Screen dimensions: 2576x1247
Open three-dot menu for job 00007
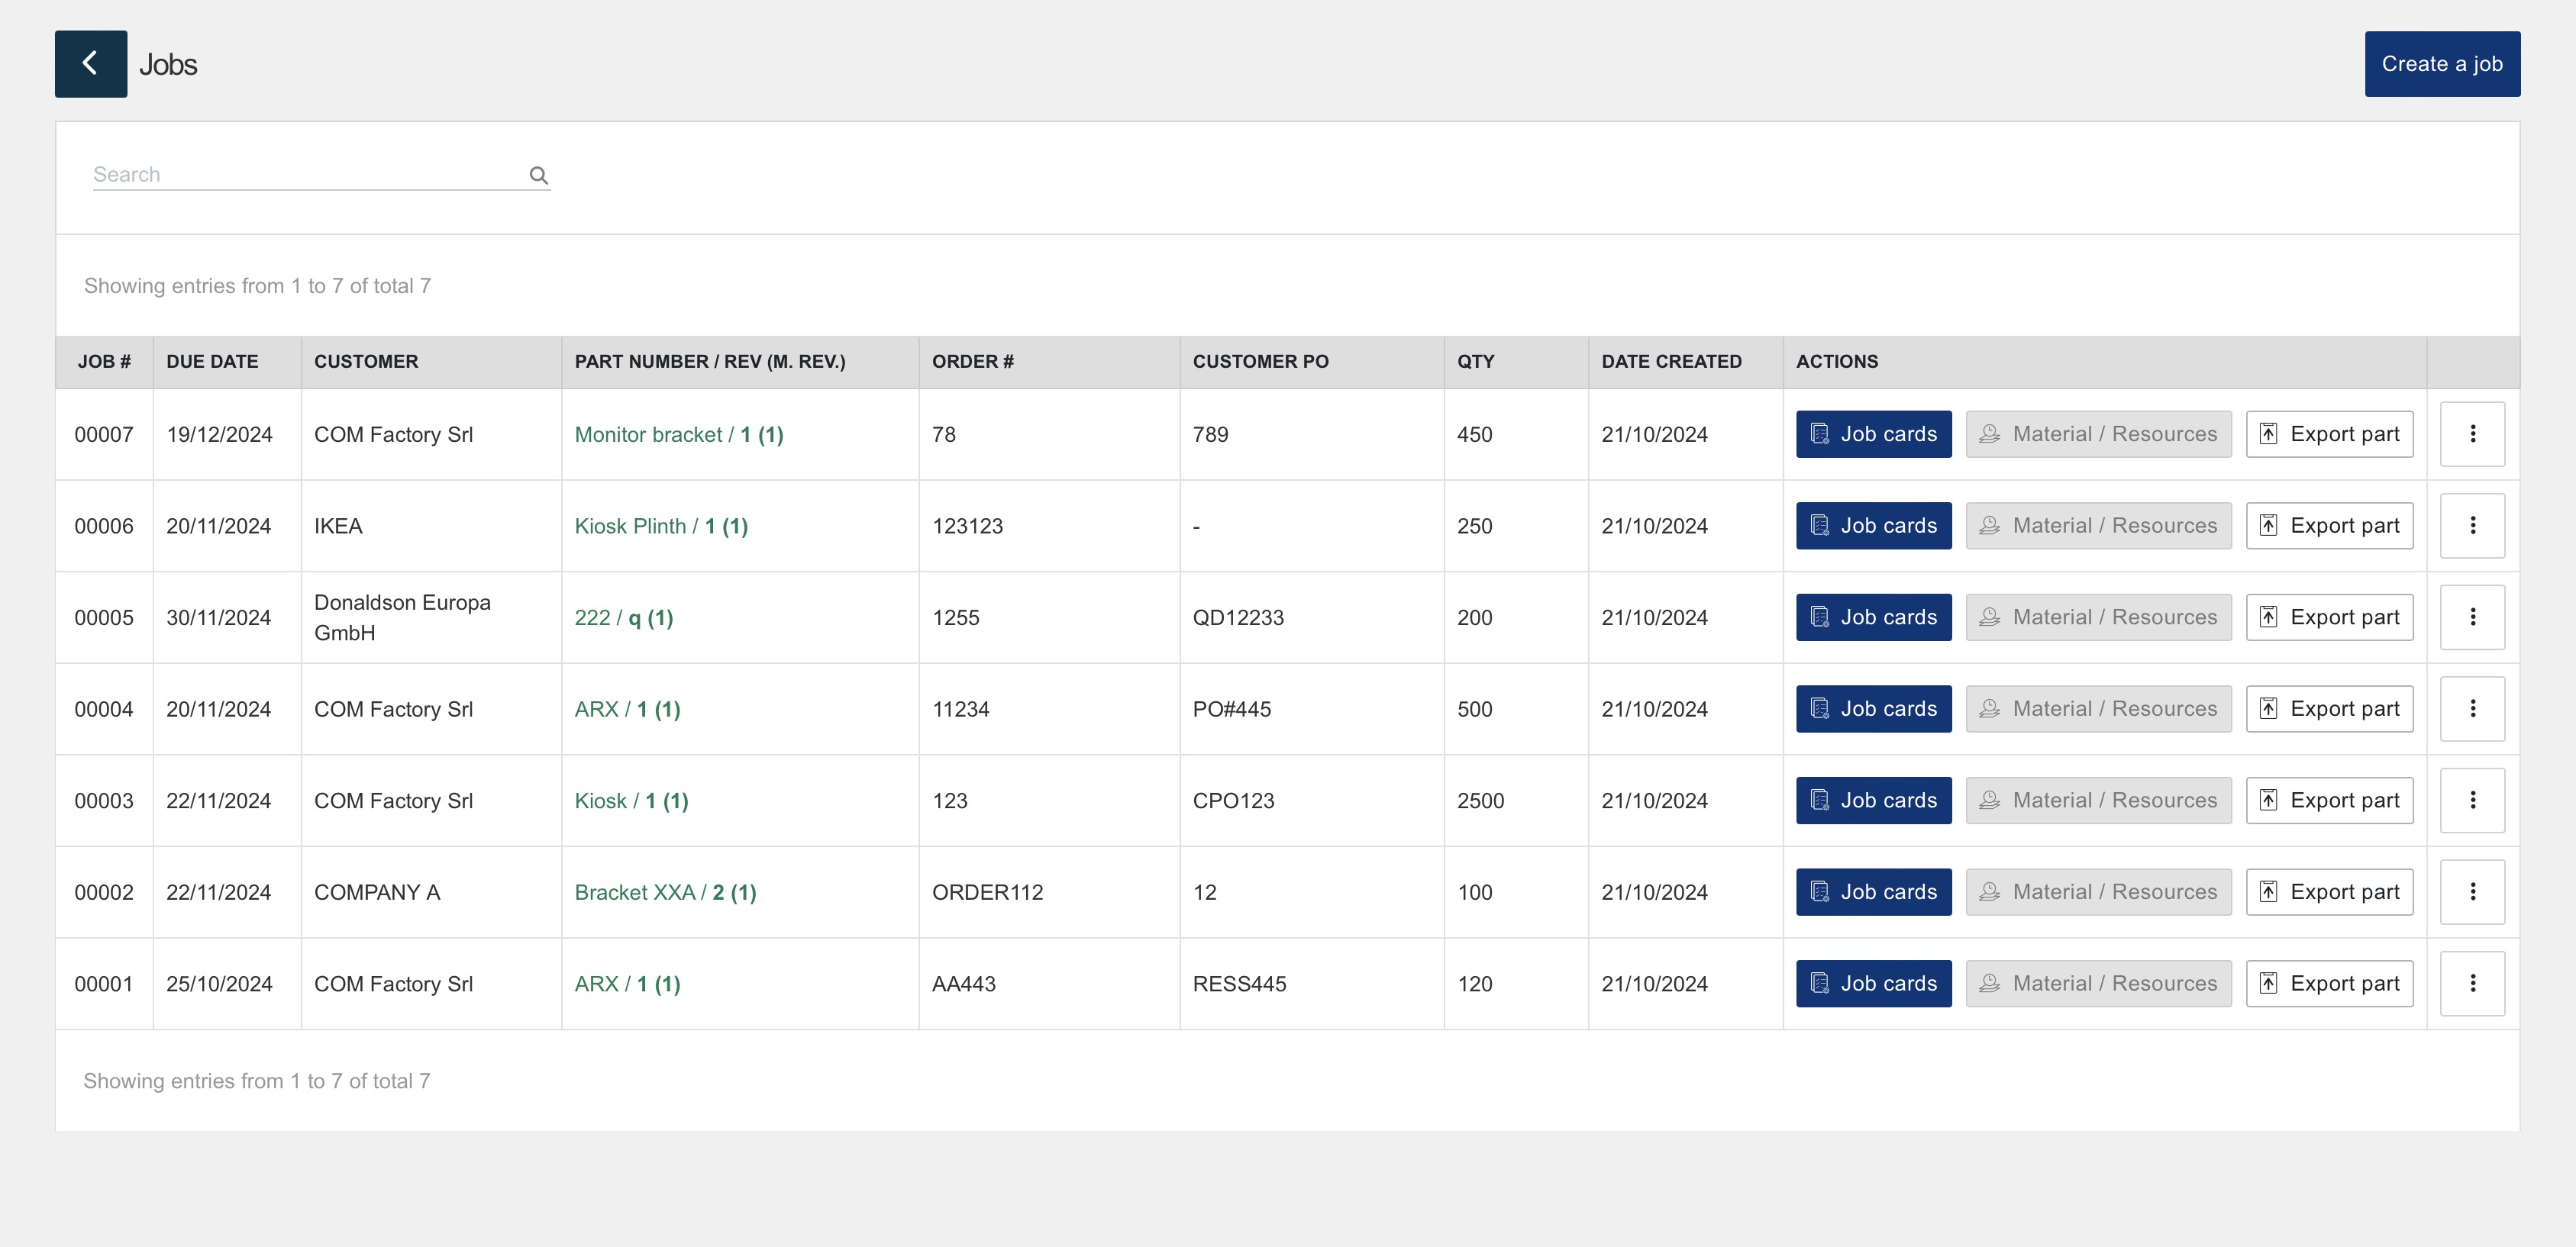2472,433
